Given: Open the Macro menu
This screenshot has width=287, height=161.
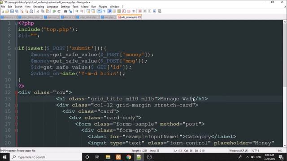Looking at the screenshot, I should click(x=85, y=7).
